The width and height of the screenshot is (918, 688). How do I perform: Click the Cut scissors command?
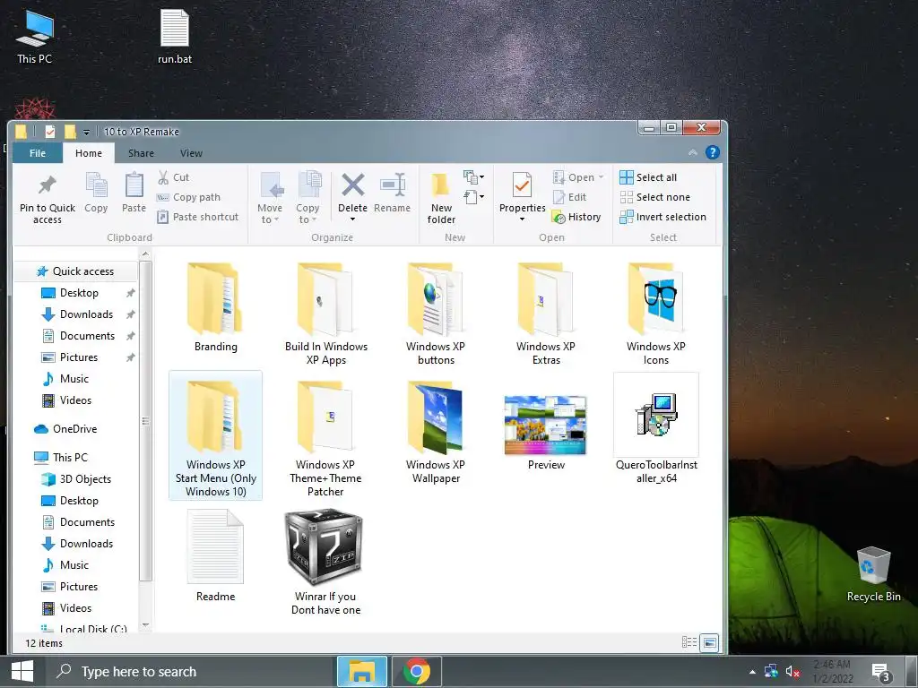pyautogui.click(x=173, y=177)
